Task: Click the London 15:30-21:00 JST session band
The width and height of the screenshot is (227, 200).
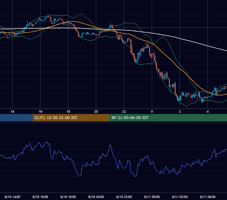Action: (71, 118)
